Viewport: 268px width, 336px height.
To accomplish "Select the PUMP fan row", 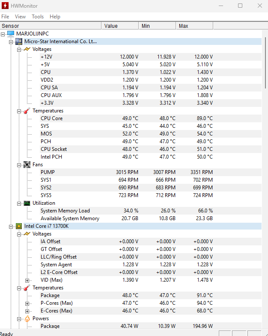I will click(151, 172).
